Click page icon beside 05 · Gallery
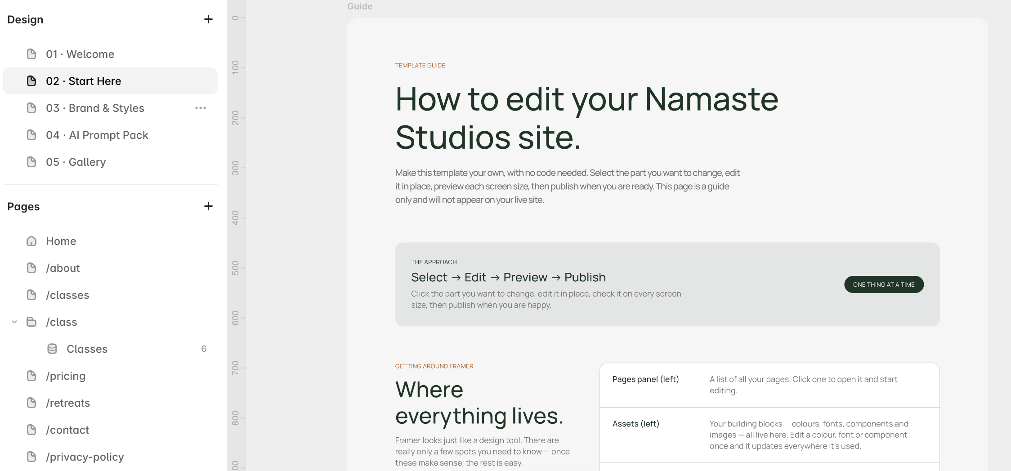 tap(31, 162)
